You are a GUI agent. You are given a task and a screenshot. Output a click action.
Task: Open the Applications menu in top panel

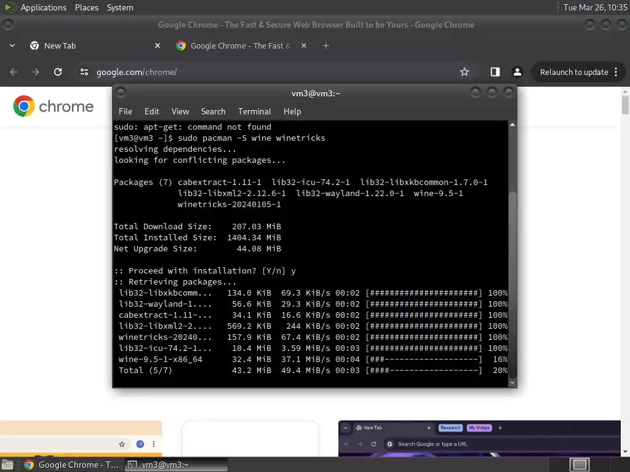tap(44, 7)
